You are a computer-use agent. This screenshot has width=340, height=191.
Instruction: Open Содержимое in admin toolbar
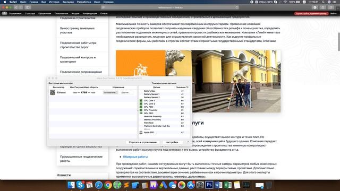click(15, 13)
